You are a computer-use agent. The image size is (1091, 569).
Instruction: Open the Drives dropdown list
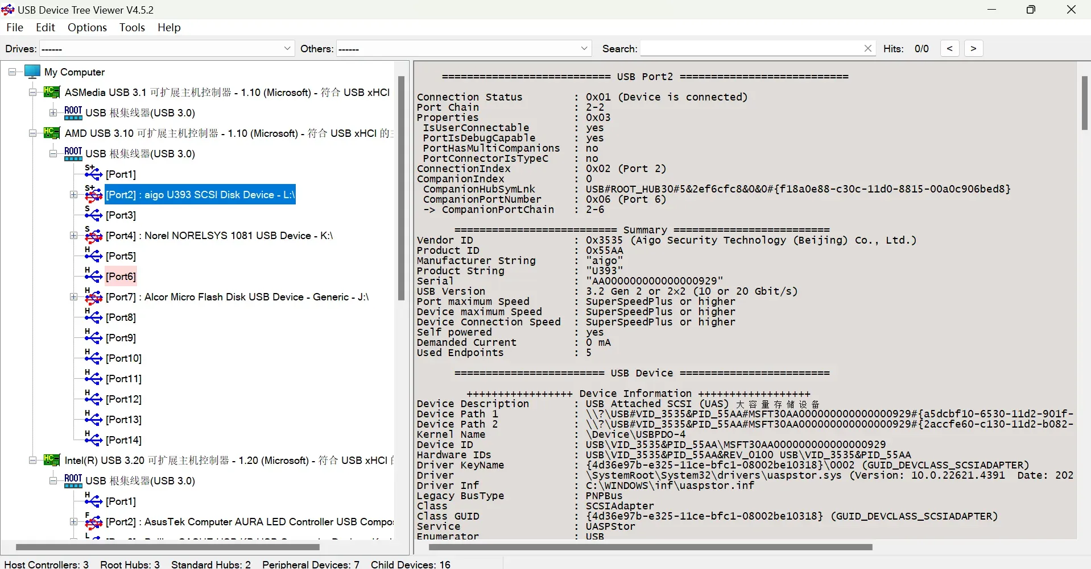[x=287, y=49]
